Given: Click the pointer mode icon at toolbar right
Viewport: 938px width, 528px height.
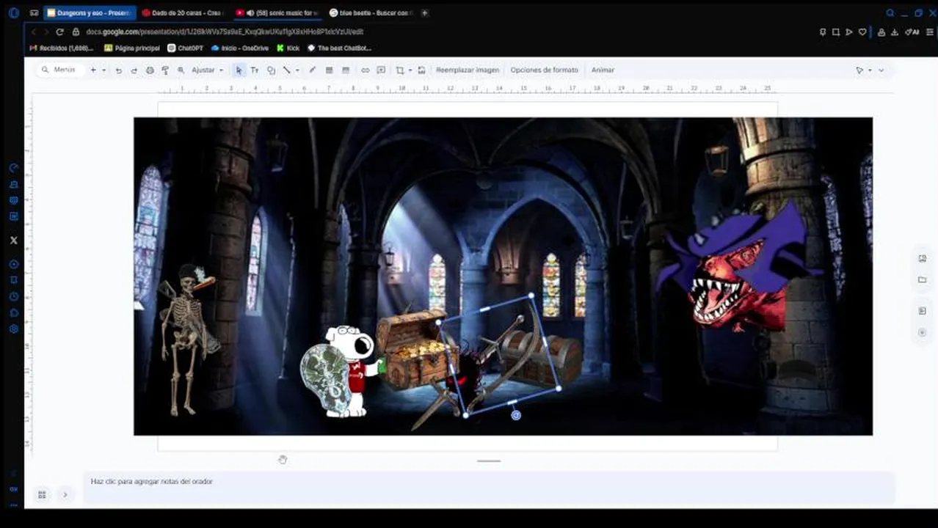Looking at the screenshot, I should pos(859,70).
